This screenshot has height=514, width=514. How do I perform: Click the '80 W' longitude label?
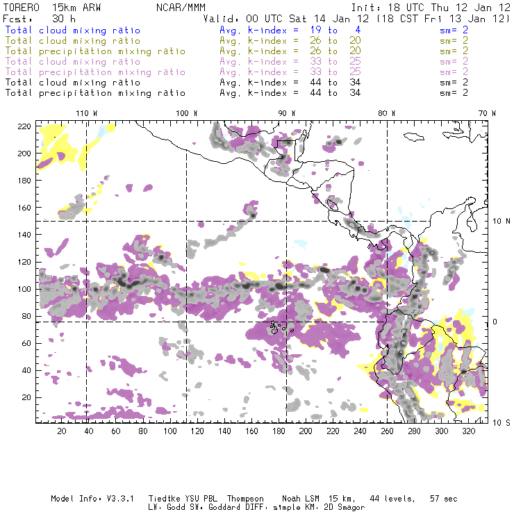point(386,113)
